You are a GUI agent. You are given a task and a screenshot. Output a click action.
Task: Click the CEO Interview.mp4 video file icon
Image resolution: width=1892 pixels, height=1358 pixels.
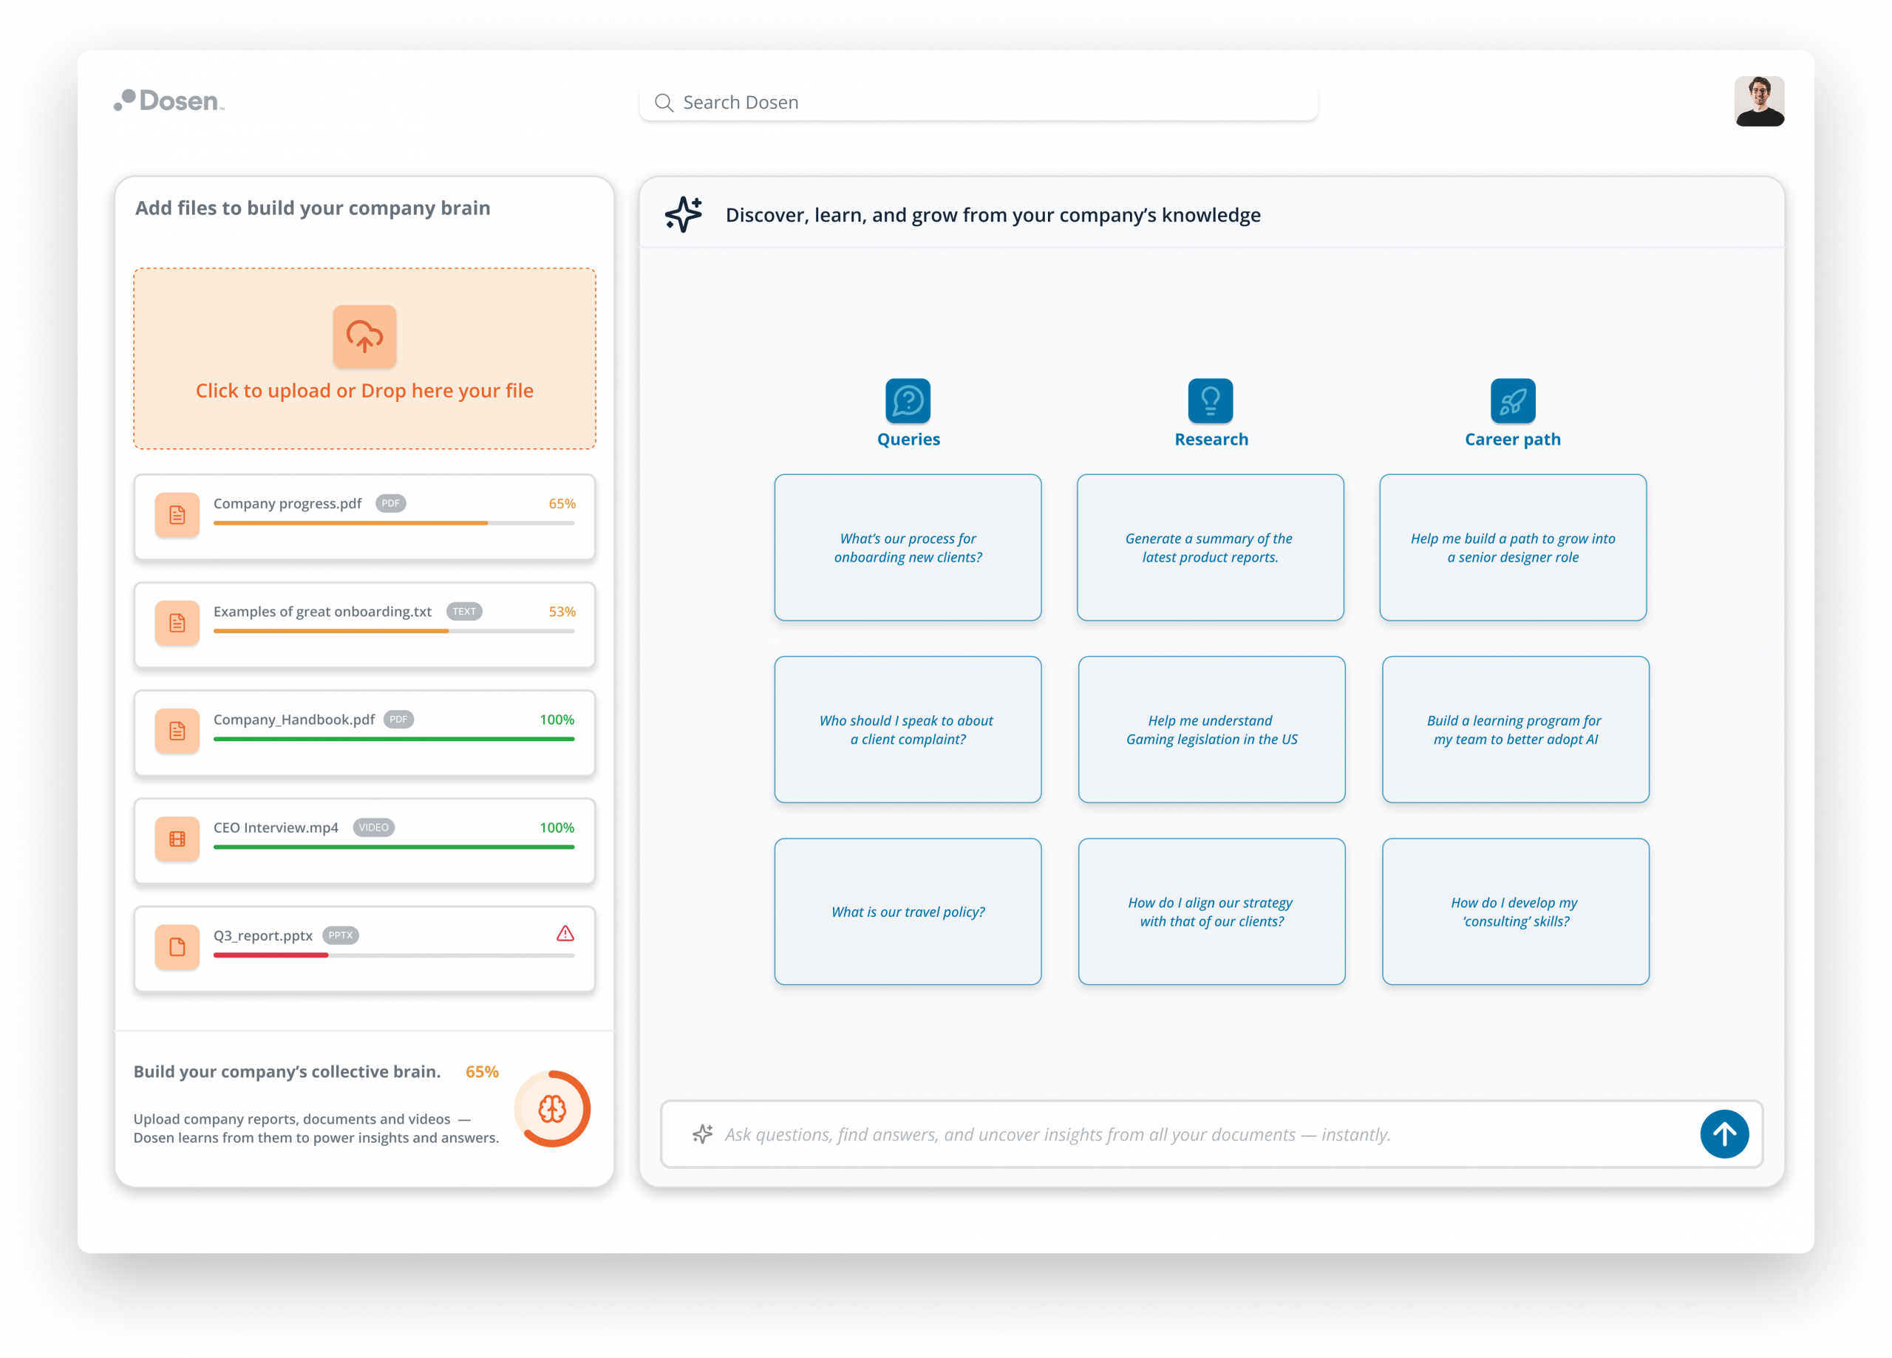point(177,839)
